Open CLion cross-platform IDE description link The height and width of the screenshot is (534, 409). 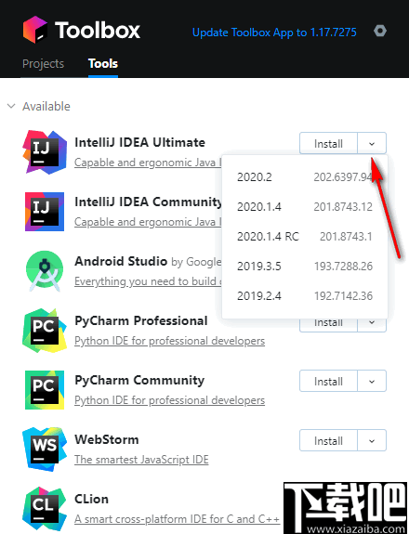pyautogui.click(x=177, y=519)
